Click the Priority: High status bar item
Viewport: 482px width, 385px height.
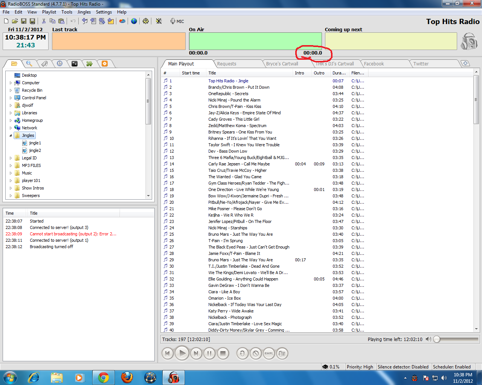point(360,367)
